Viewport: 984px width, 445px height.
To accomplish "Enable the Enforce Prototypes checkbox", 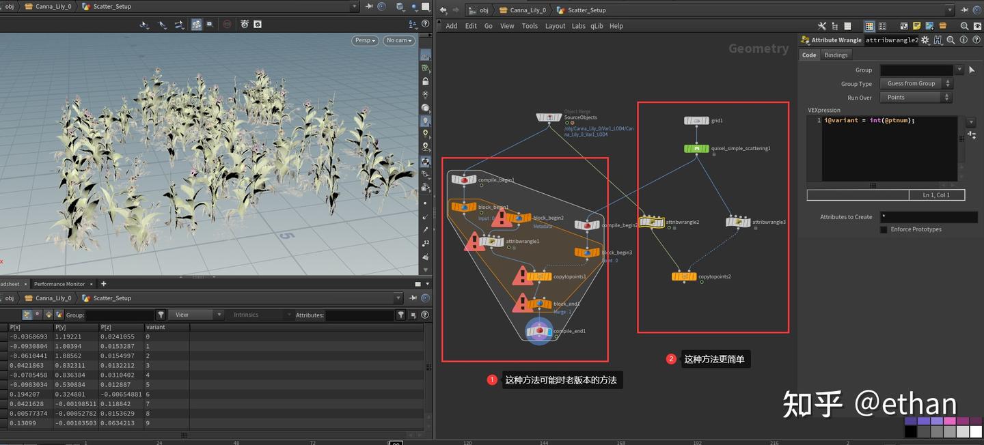I will point(884,229).
